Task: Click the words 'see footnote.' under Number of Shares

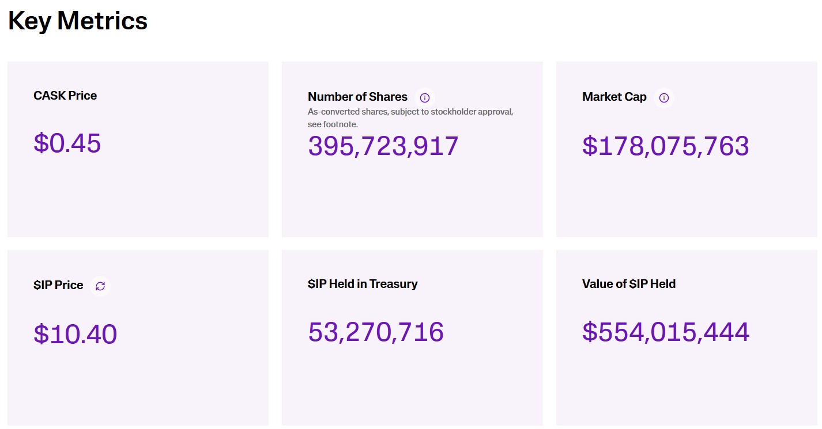Action: point(333,124)
